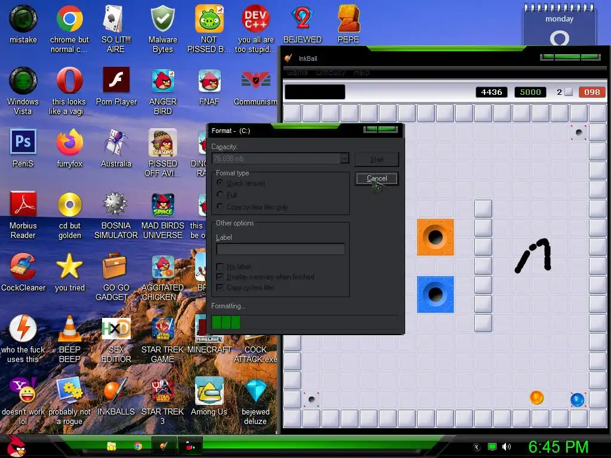The width and height of the screenshot is (611, 458).
Task: Click the blue ball in InkBall
Action: click(577, 400)
